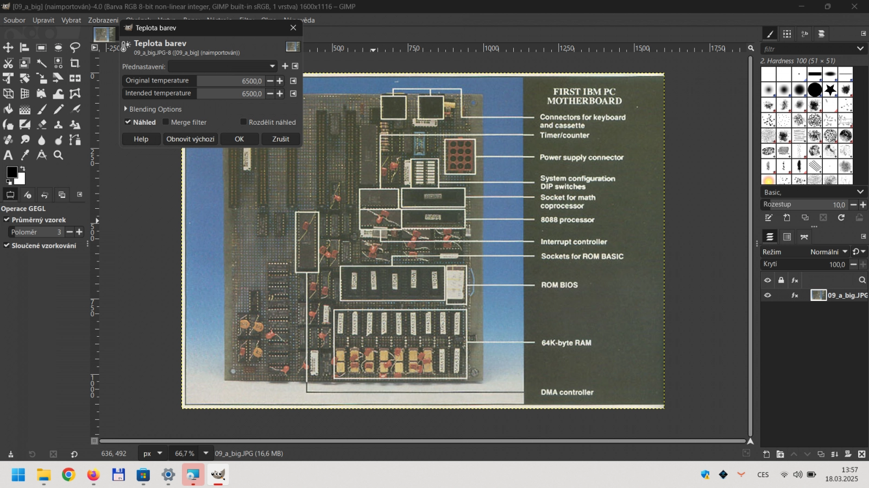Open the brush filtr dropdown arrow
Image resolution: width=869 pixels, height=488 pixels.
(860, 49)
